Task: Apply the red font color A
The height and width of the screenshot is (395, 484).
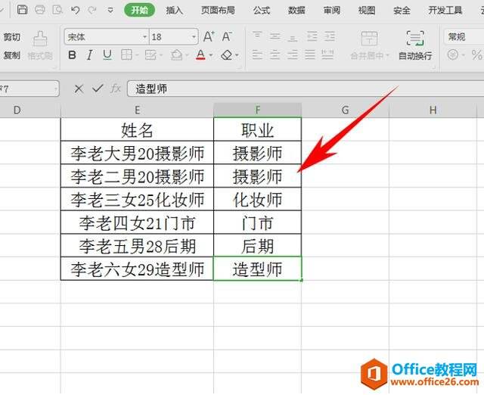Action: pyautogui.click(x=200, y=55)
